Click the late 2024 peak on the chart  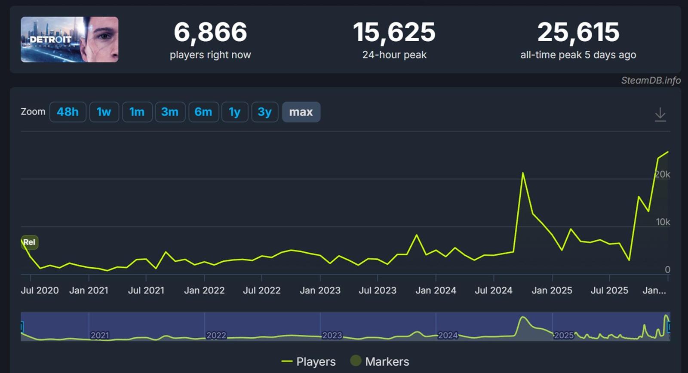[523, 173]
